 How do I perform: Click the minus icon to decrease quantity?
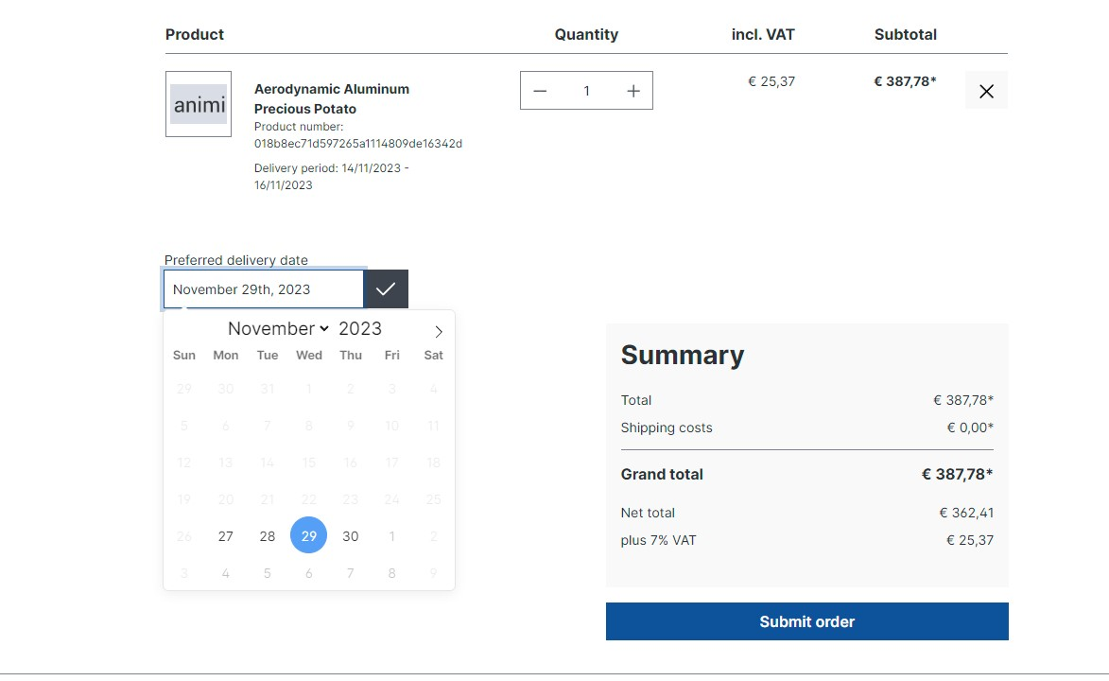[540, 90]
